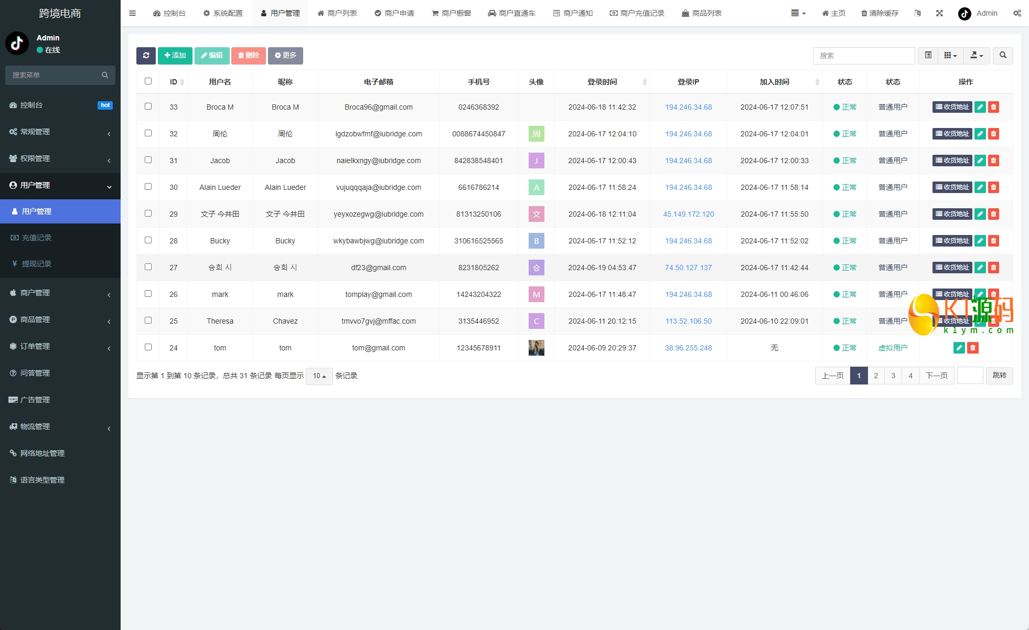Click the search magnifier button beside export

pyautogui.click(x=1003, y=56)
